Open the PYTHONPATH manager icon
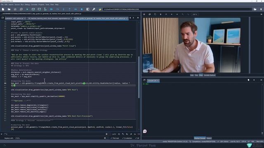The width and height of the screenshot is (264, 148). pos(100,9)
